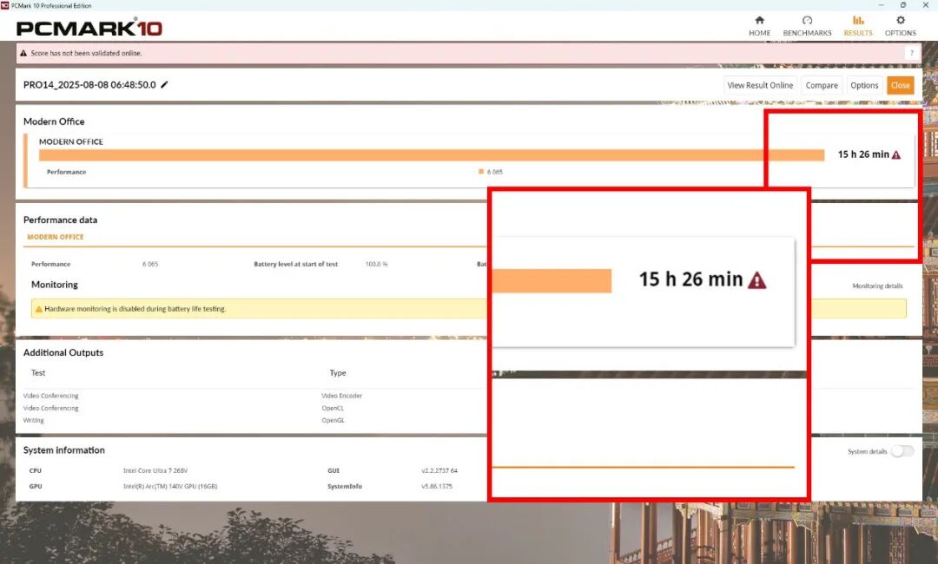Image resolution: width=938 pixels, height=564 pixels.
Task: Click the pencil icon to rename result
Action: pos(165,85)
